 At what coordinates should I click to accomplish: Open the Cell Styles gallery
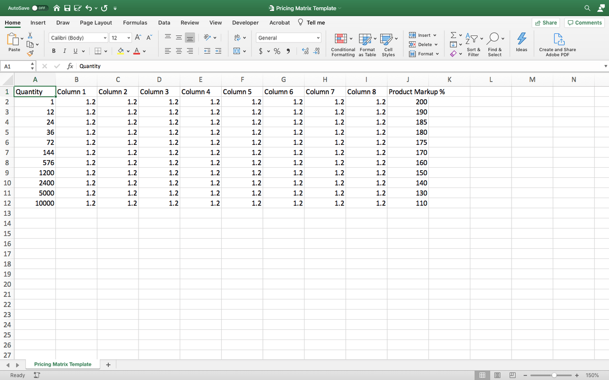click(388, 45)
